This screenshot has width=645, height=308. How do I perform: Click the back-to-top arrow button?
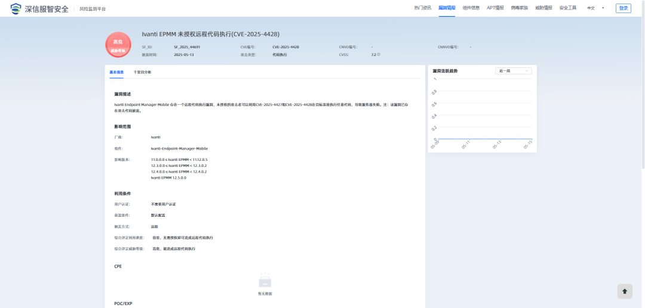[625, 291]
